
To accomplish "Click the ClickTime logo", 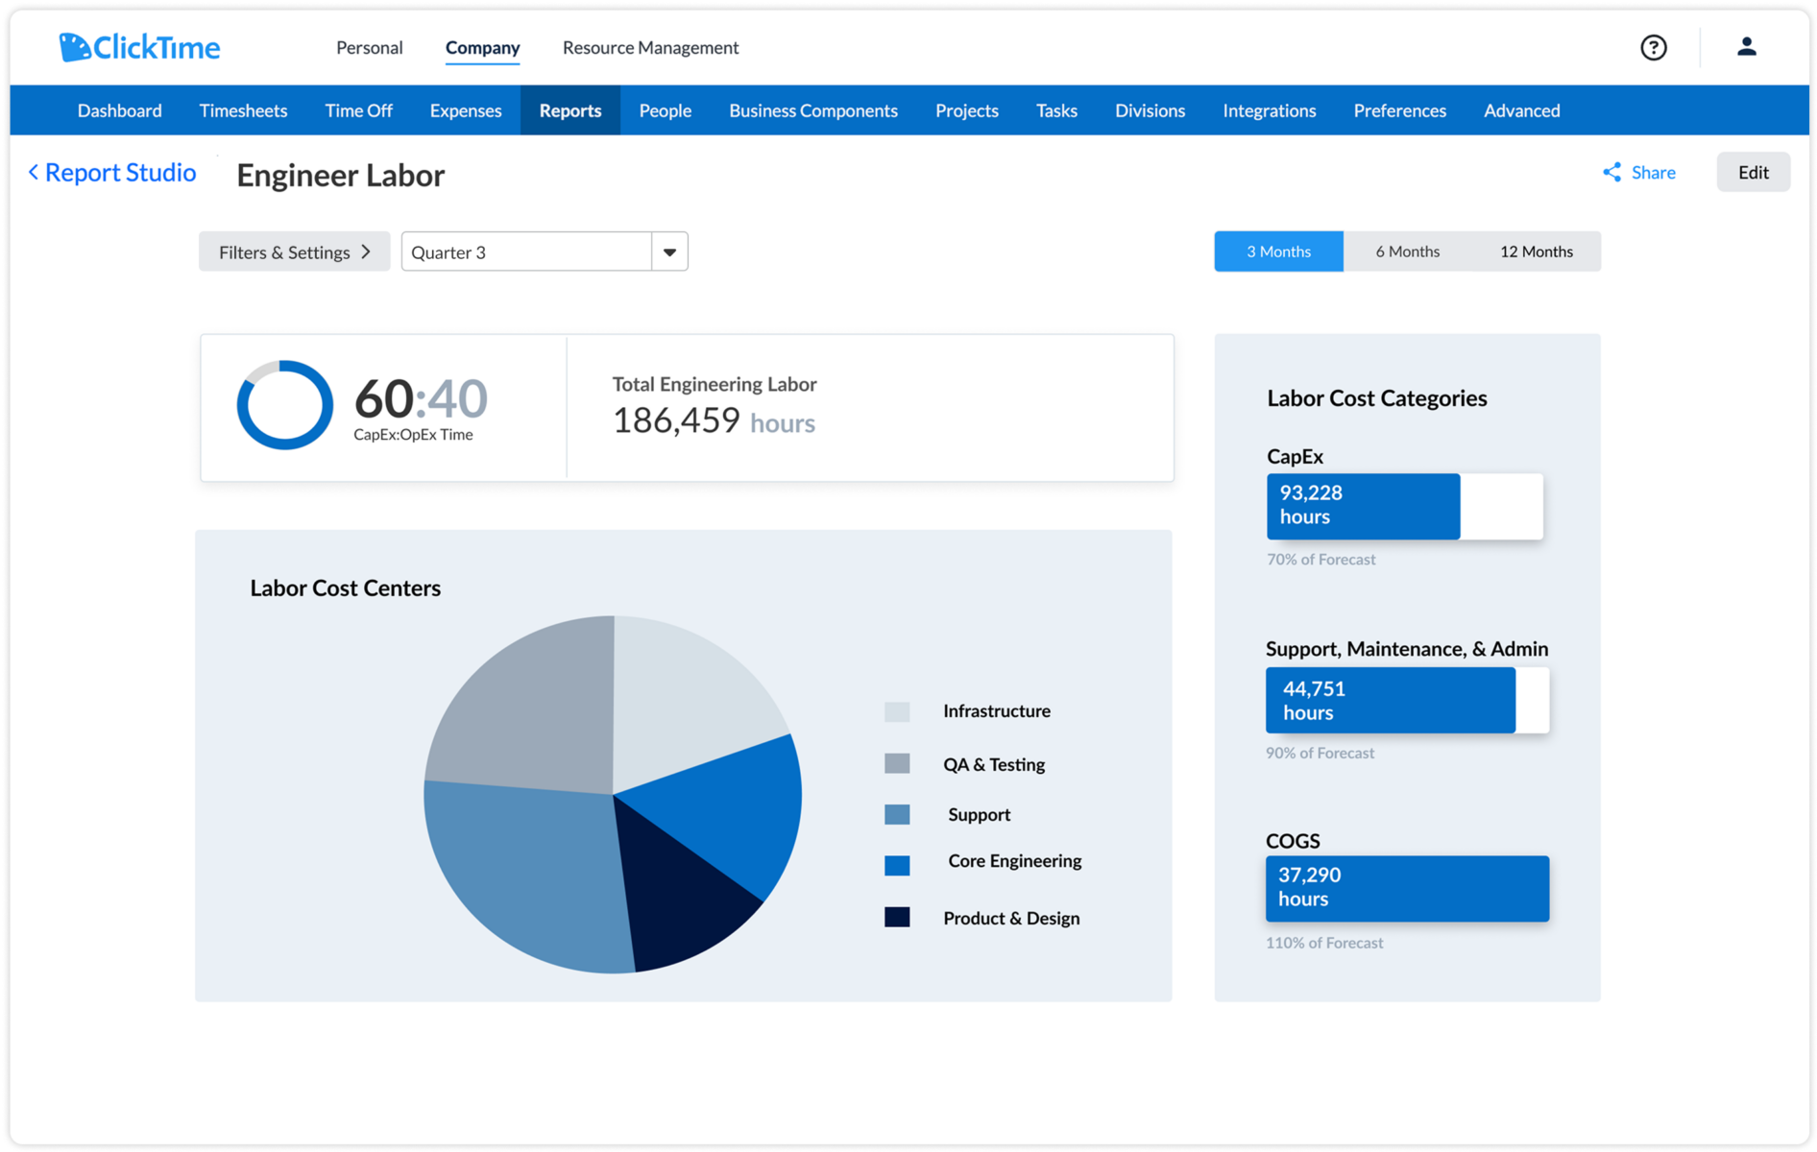I will pos(140,47).
